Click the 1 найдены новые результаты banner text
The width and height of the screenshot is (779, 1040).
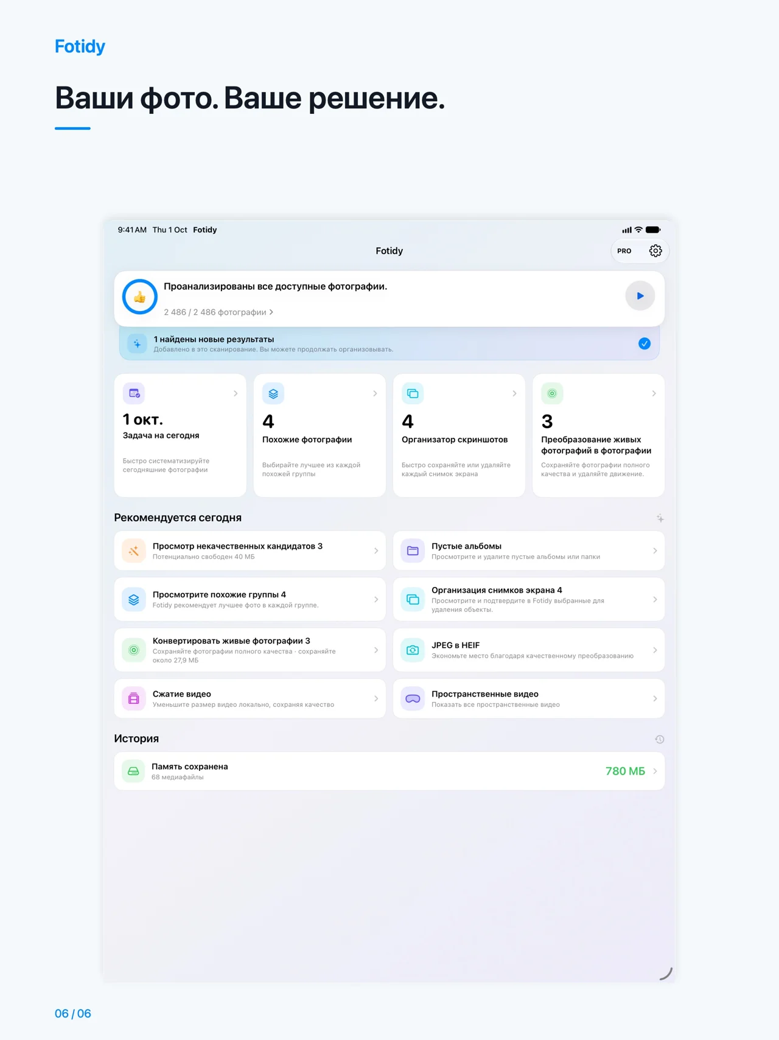(x=214, y=339)
